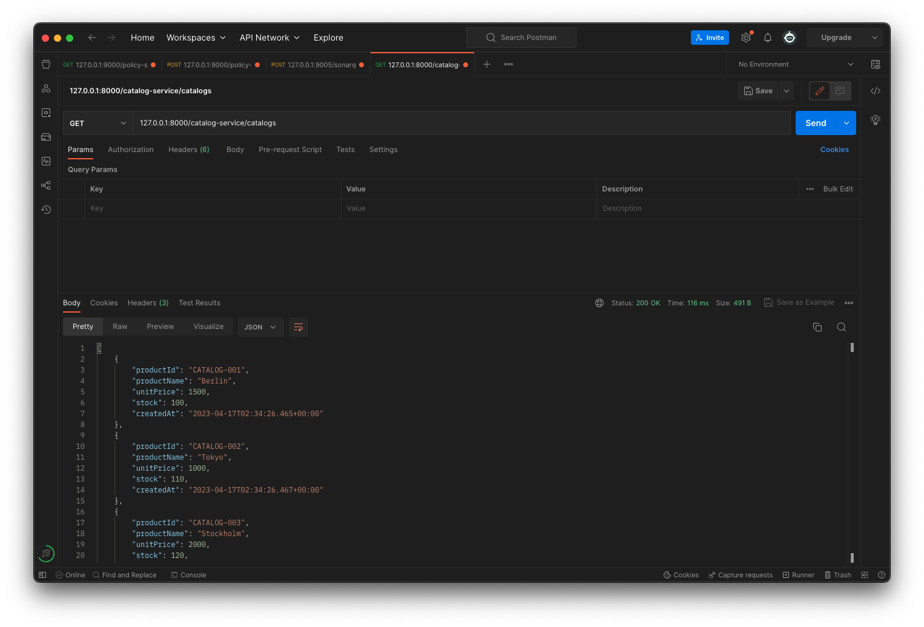The image size is (924, 627).
Task: Click the Send button
Action: point(816,123)
